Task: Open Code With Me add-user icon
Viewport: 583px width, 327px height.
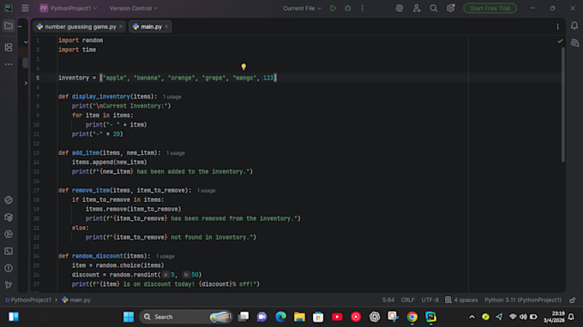Action: coord(417,9)
